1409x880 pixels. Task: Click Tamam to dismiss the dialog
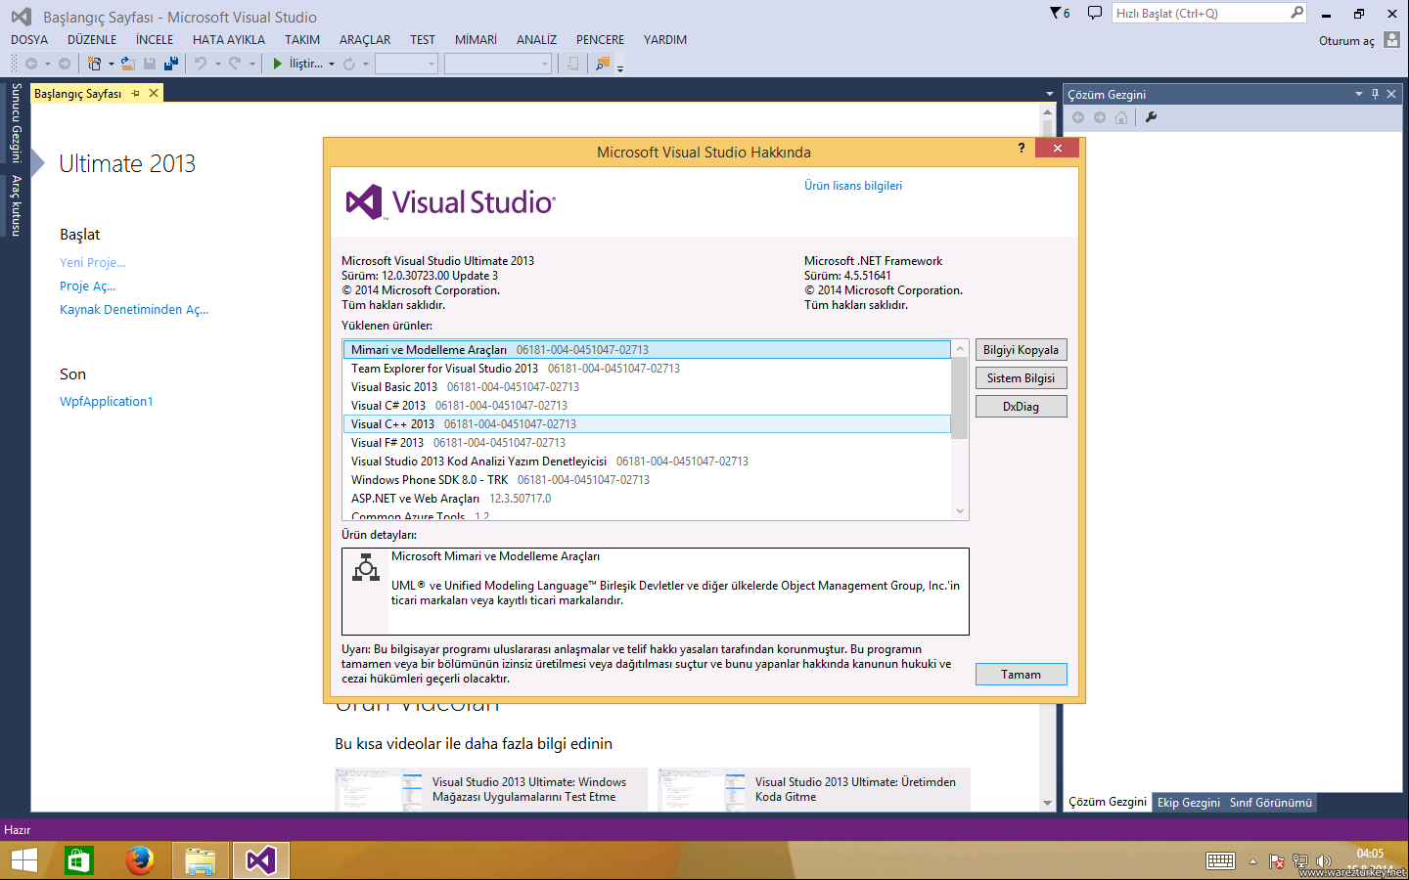pyautogui.click(x=1021, y=675)
